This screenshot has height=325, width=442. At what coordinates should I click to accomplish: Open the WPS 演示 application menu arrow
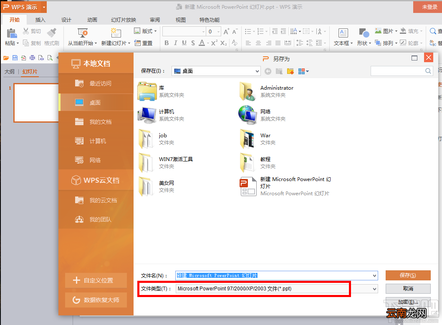44,7
